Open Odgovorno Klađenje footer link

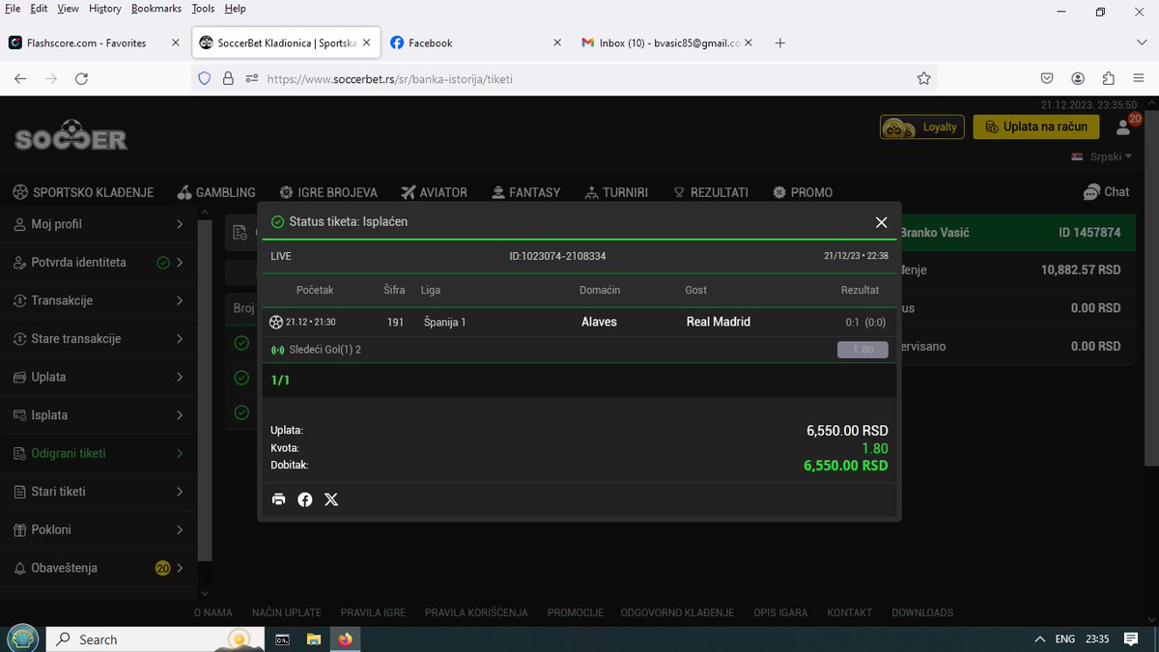pyautogui.click(x=677, y=612)
